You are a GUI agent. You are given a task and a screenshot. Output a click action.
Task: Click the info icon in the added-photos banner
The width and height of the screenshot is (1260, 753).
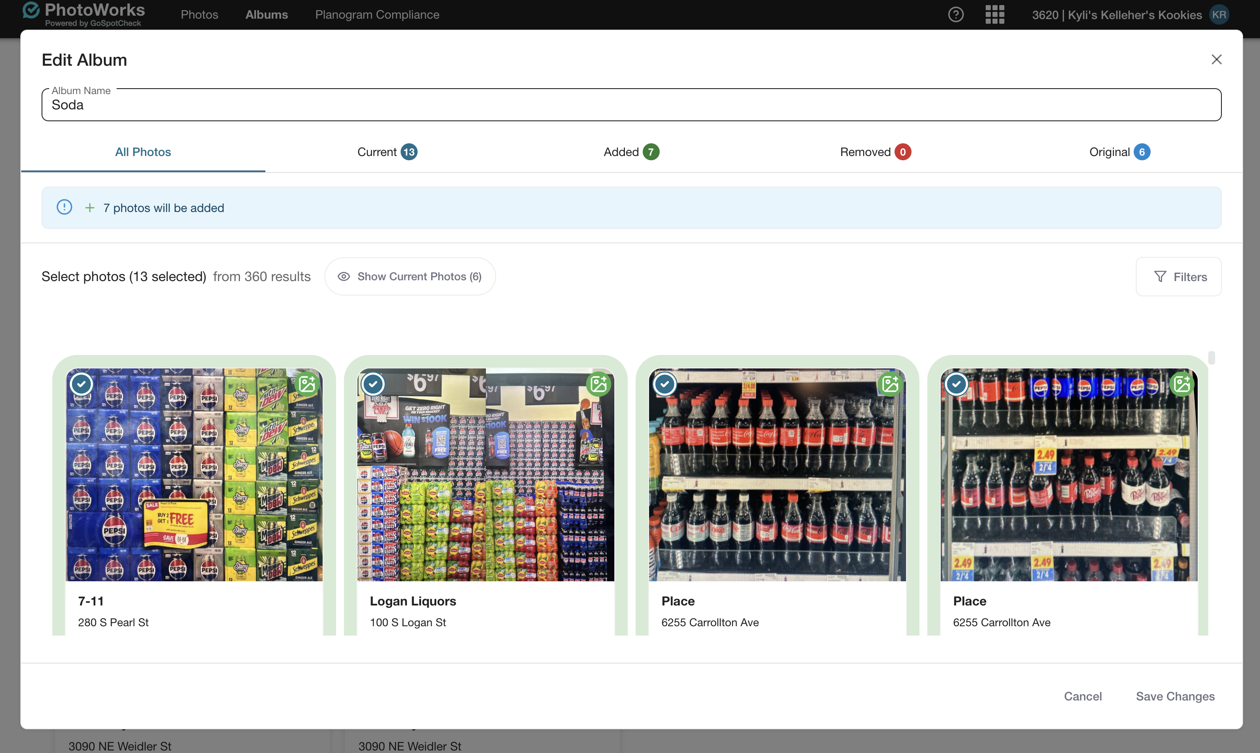(64, 207)
